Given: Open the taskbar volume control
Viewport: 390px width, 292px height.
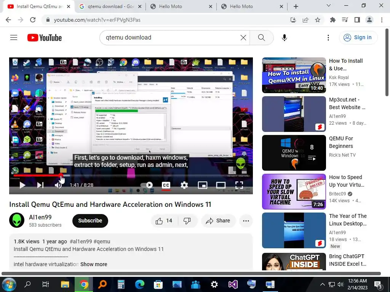Looking at the screenshot, I should (x=340, y=284).
